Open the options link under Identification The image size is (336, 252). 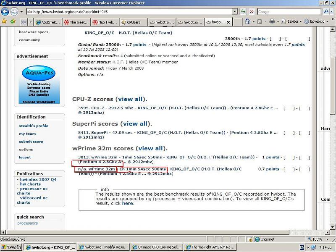(26, 150)
